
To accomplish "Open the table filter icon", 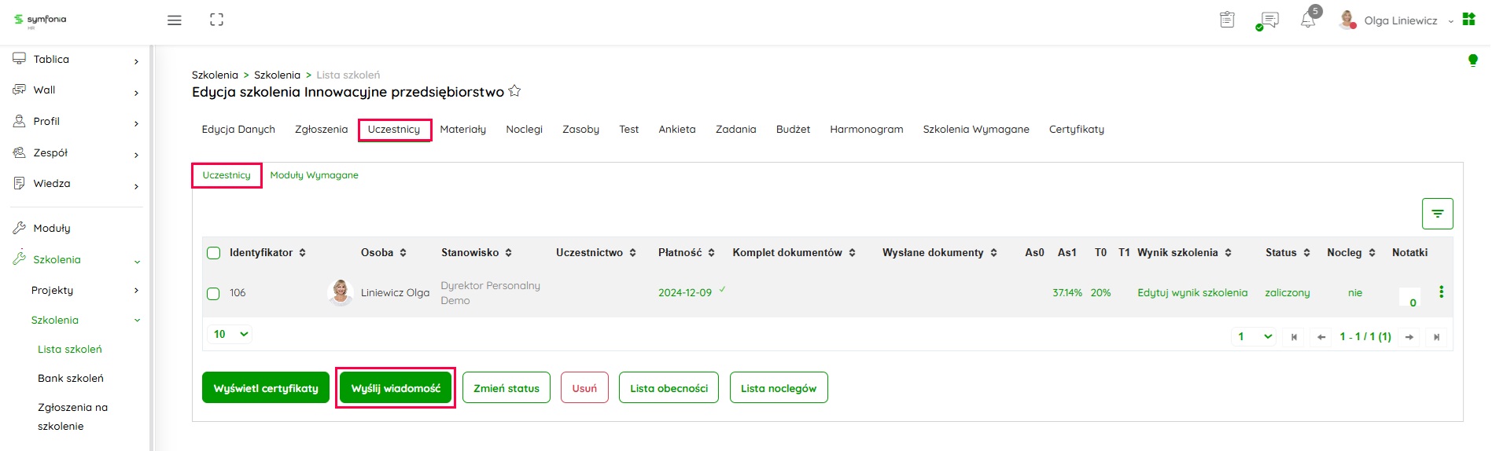I will point(1437,214).
